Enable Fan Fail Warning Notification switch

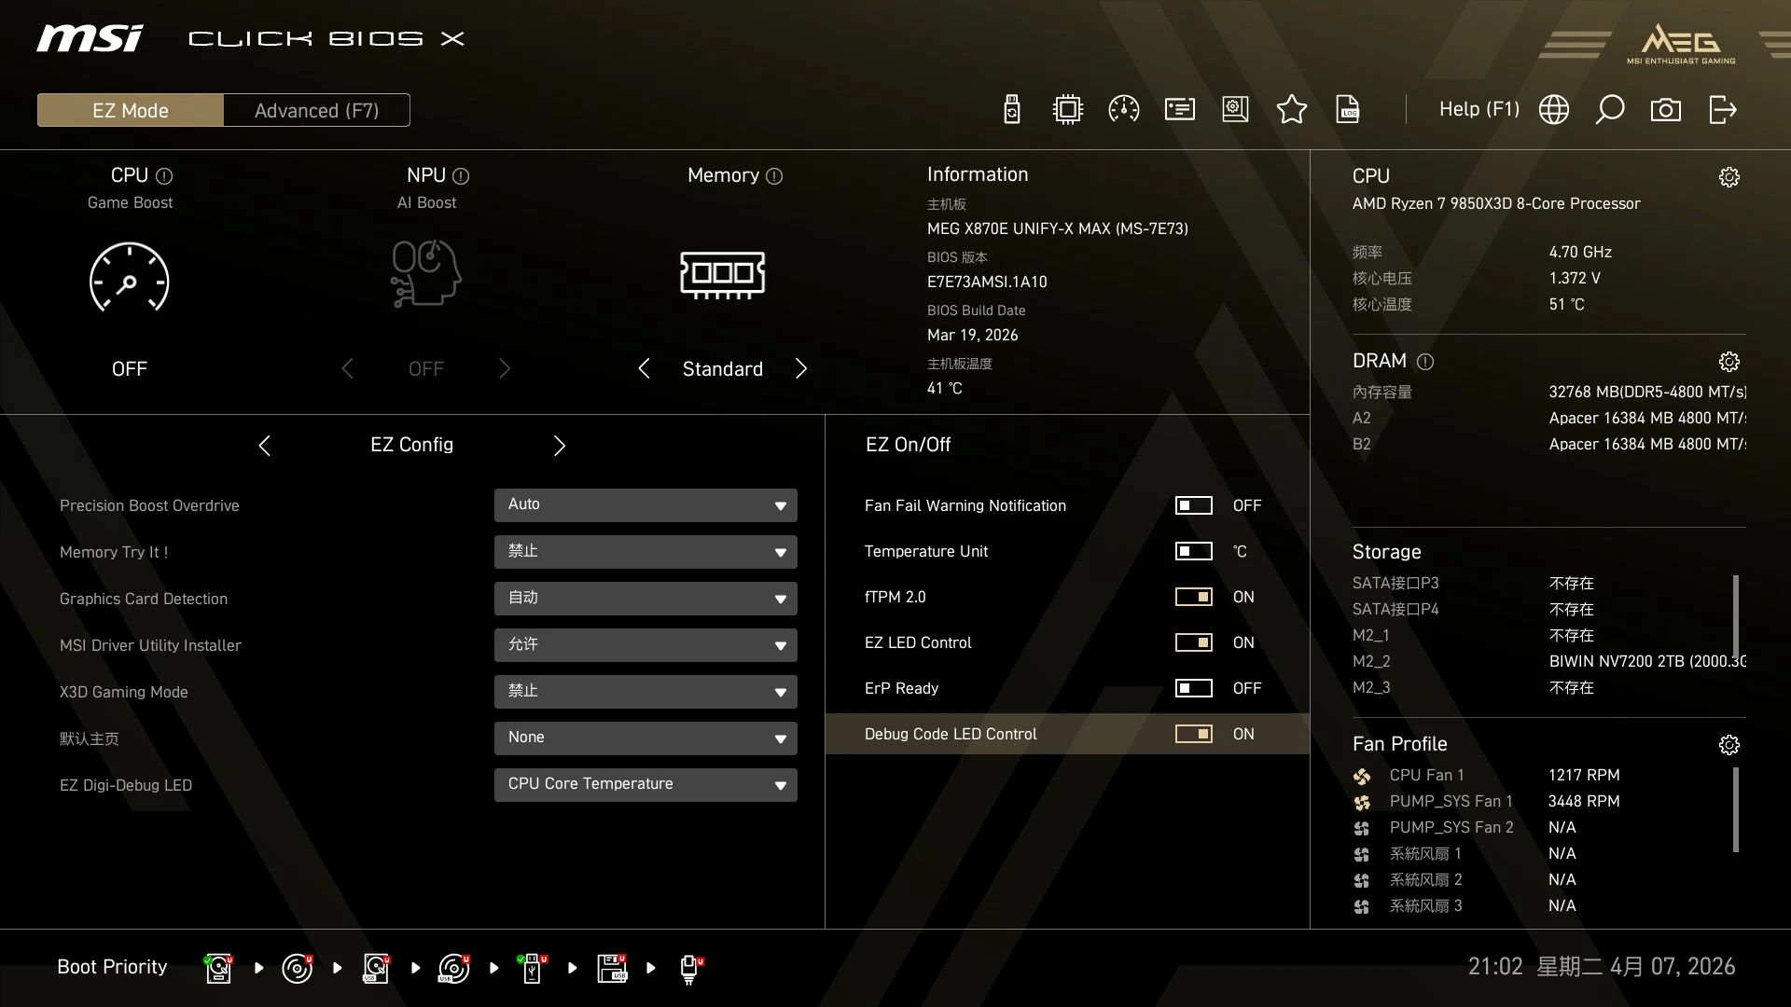(1193, 505)
